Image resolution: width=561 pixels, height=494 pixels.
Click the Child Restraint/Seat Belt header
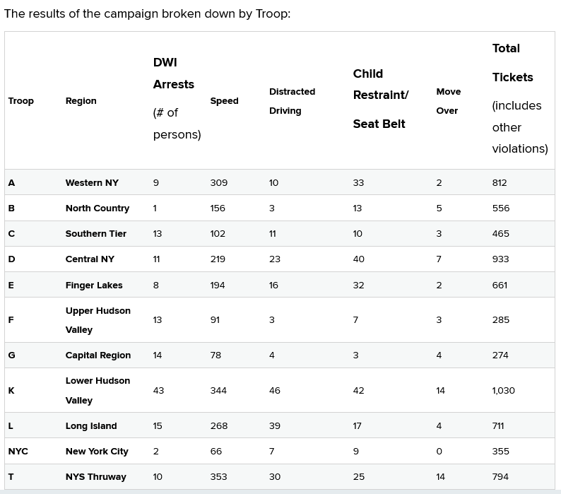pos(381,98)
